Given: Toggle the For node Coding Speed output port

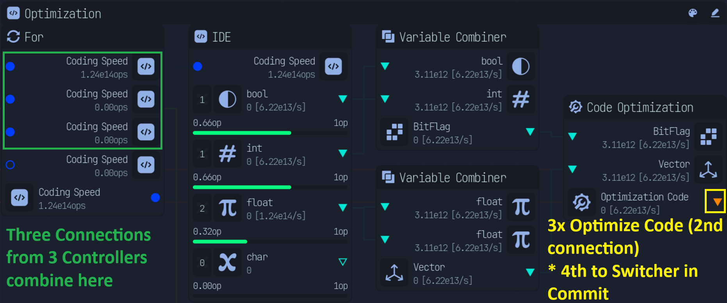Looking at the screenshot, I should (x=155, y=198).
